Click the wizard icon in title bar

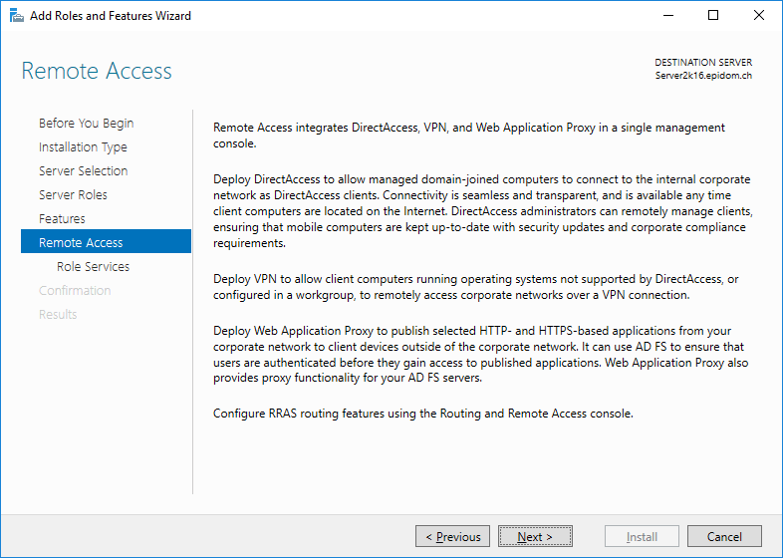tap(17, 16)
